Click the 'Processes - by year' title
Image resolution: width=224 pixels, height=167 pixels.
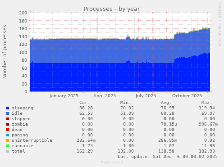click(x=112, y=9)
